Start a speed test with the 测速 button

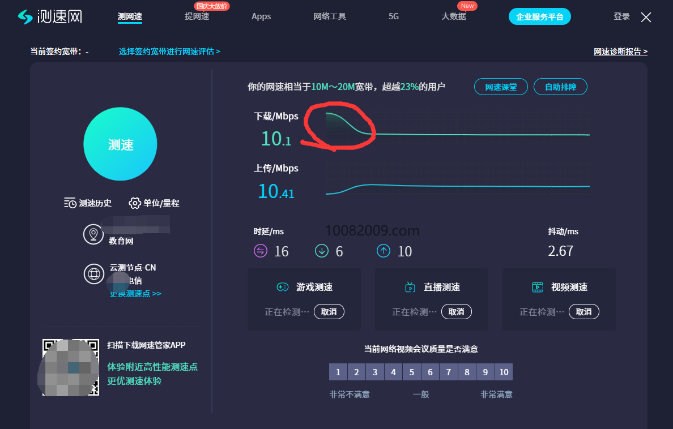point(120,144)
